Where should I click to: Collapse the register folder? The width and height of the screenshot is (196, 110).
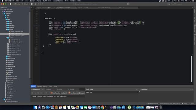6,30
